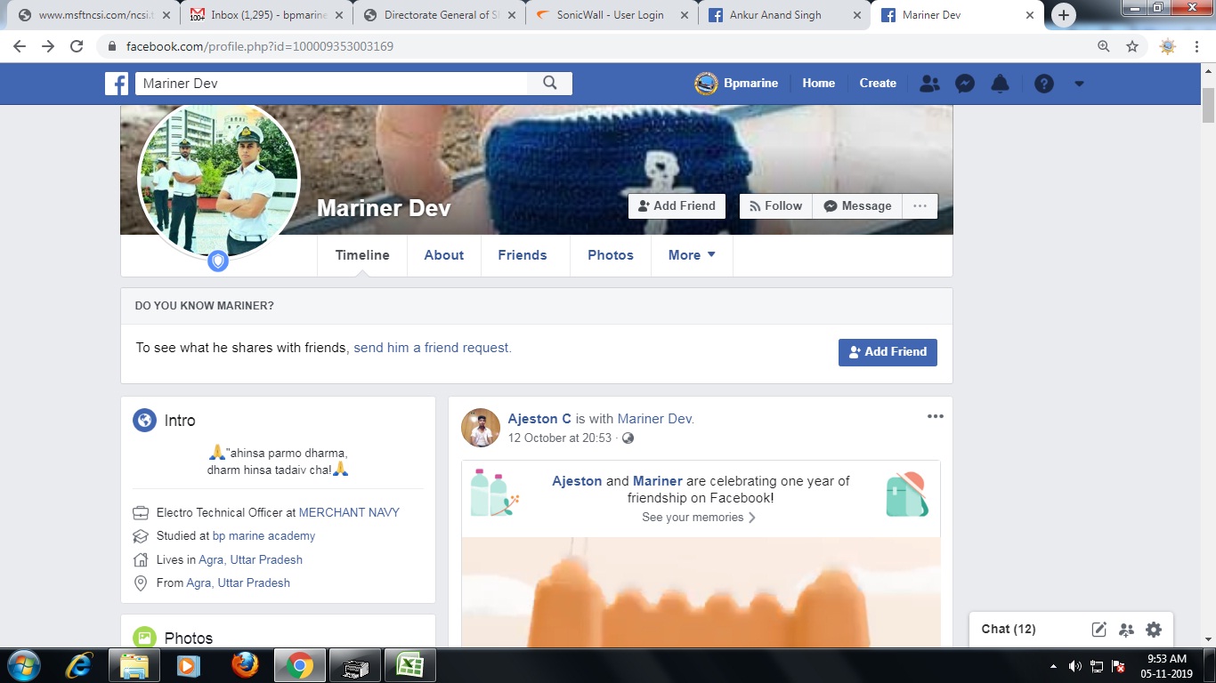Viewport: 1216px width, 683px height.
Task: Focus the Facebook search field
Action: point(331,83)
